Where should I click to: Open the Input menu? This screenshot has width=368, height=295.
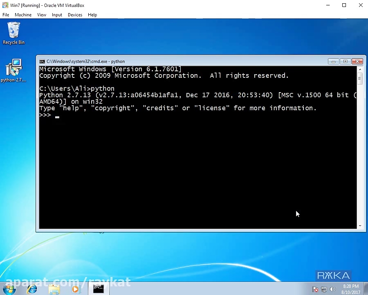(57, 15)
